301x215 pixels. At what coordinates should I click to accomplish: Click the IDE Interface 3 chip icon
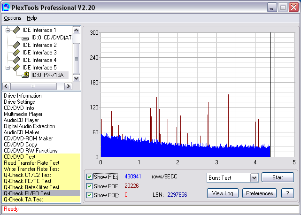click(x=16, y=53)
